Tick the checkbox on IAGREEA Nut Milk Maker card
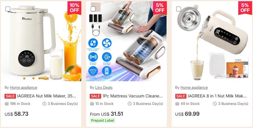 pos(8,9)
